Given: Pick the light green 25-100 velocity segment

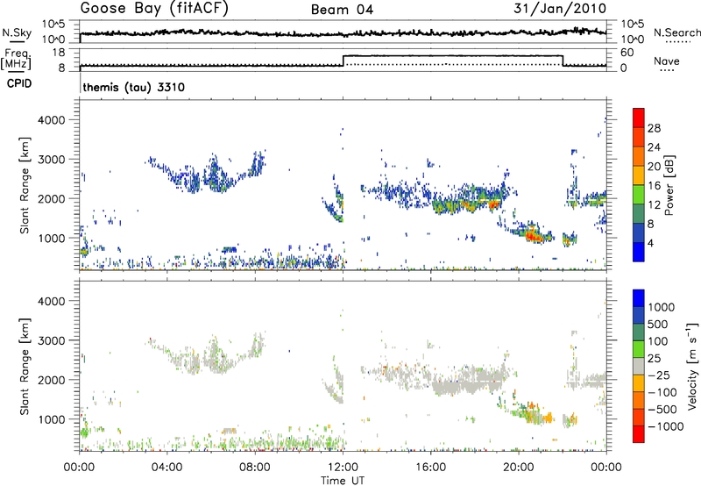Looking at the screenshot, I should pos(639,349).
